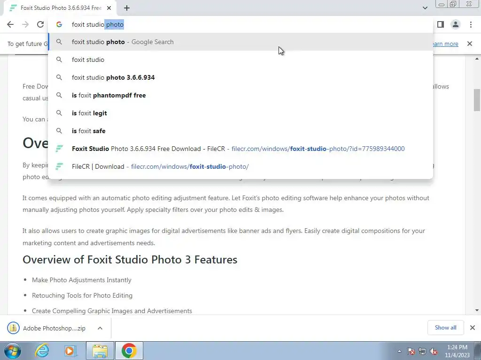Dismiss the Chrome update info bar
The height and width of the screenshot is (360, 481).
470,44
